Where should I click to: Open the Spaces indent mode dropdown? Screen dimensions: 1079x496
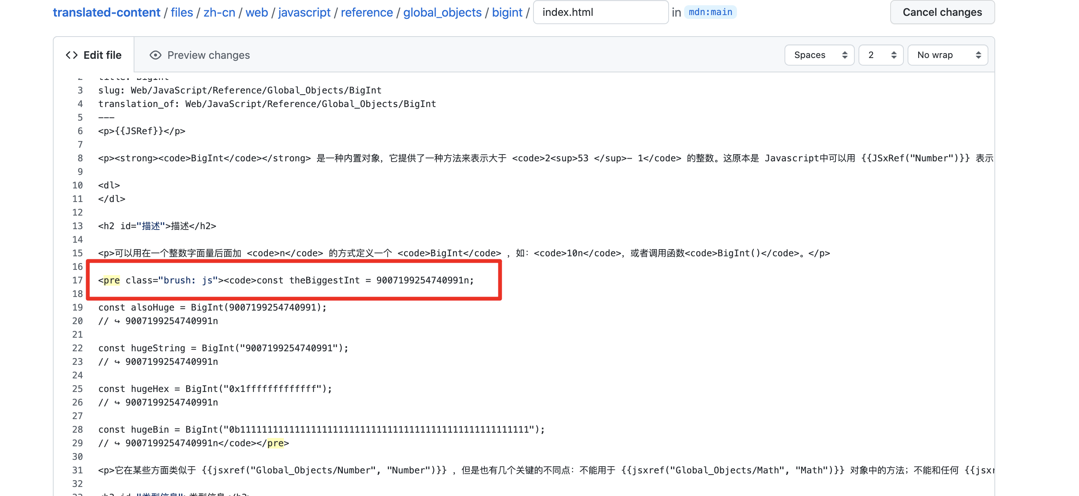click(819, 55)
